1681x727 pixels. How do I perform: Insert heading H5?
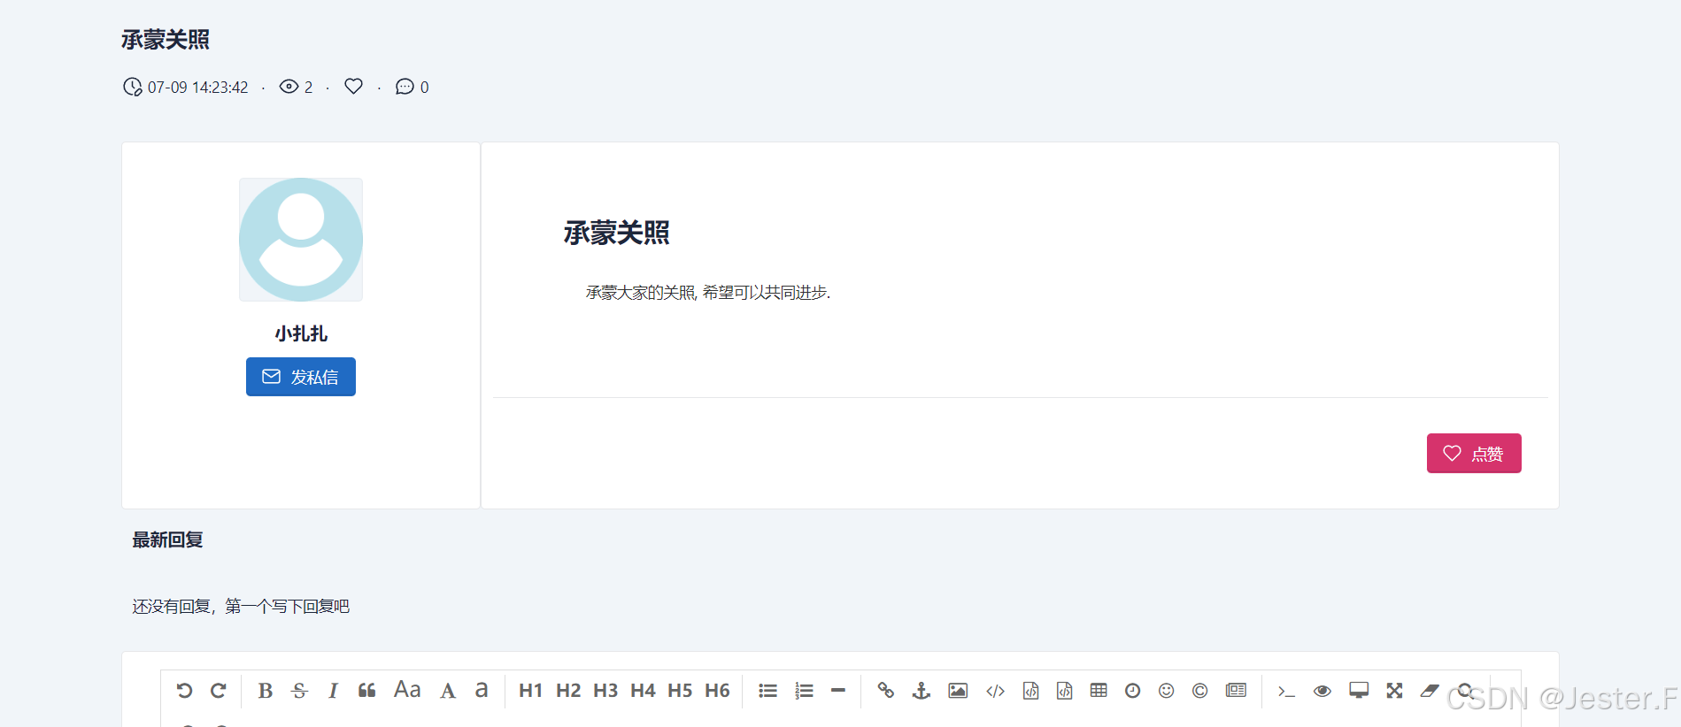(x=680, y=691)
